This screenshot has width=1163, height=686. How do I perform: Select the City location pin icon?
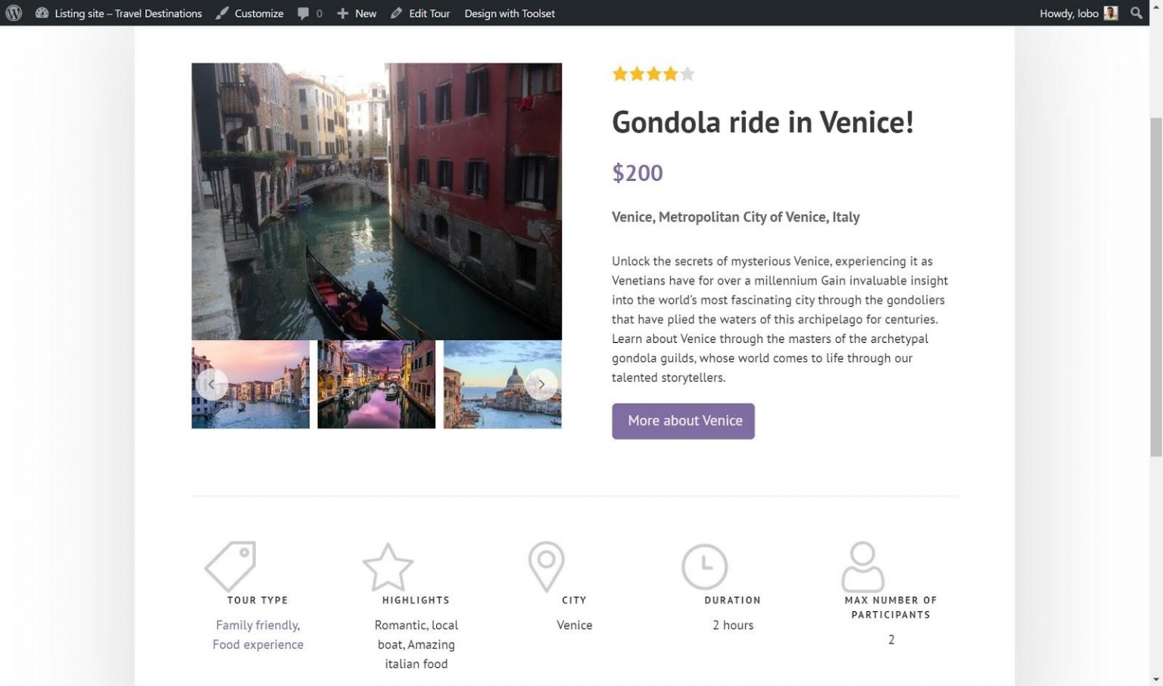547,566
